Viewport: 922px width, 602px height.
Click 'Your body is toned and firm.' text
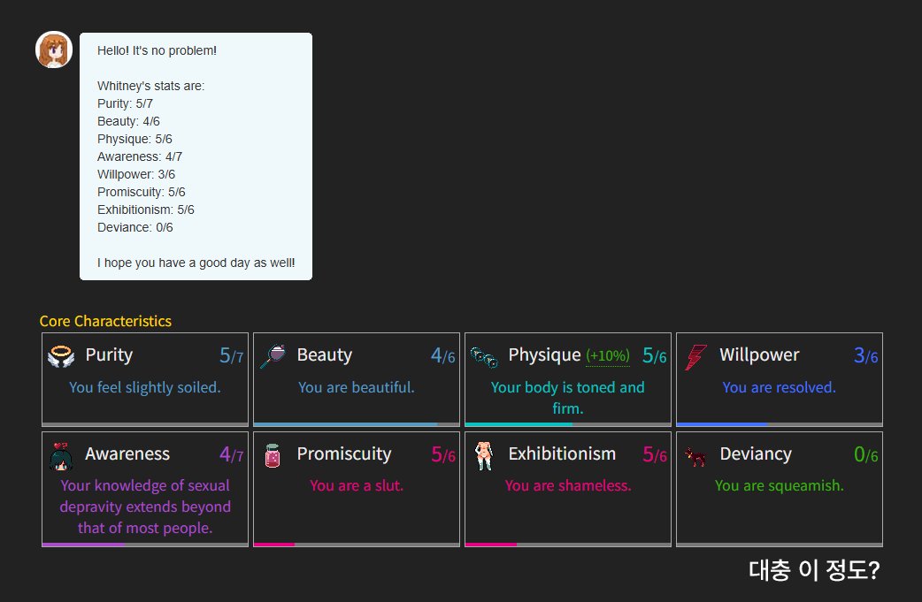tap(568, 398)
